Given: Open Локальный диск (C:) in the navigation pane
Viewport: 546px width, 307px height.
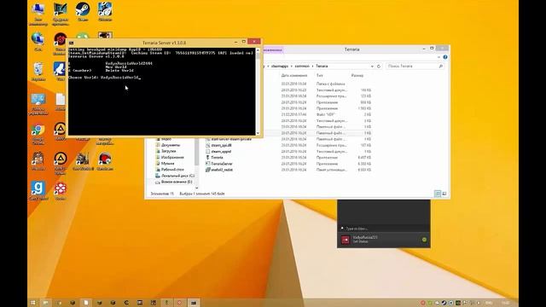Looking at the screenshot, I should (x=177, y=176).
